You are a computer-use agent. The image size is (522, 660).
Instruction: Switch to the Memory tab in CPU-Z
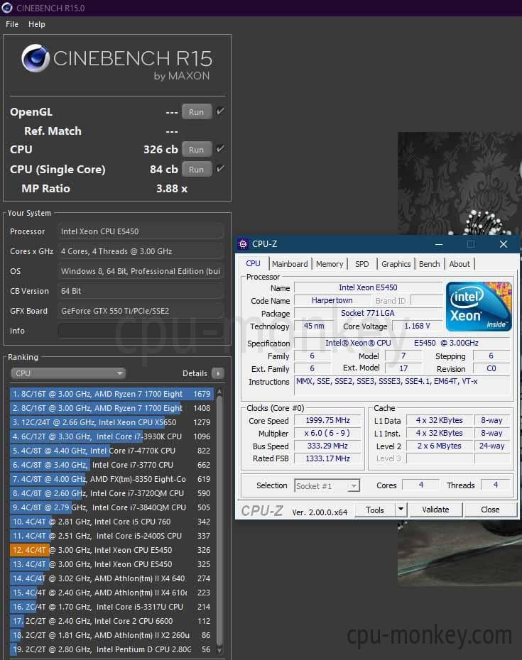point(330,264)
